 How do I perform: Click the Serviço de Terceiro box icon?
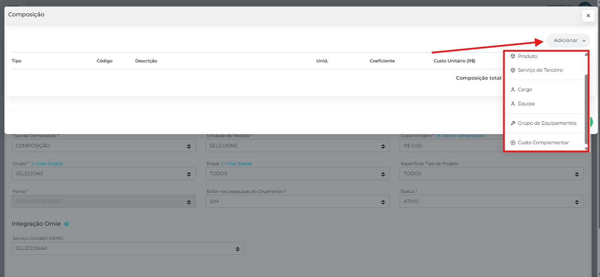pos(513,70)
